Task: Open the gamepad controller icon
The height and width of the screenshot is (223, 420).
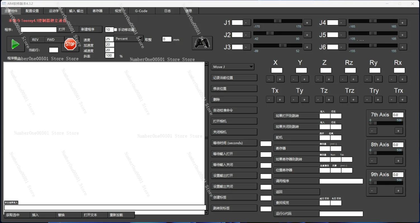Action: 202,43
